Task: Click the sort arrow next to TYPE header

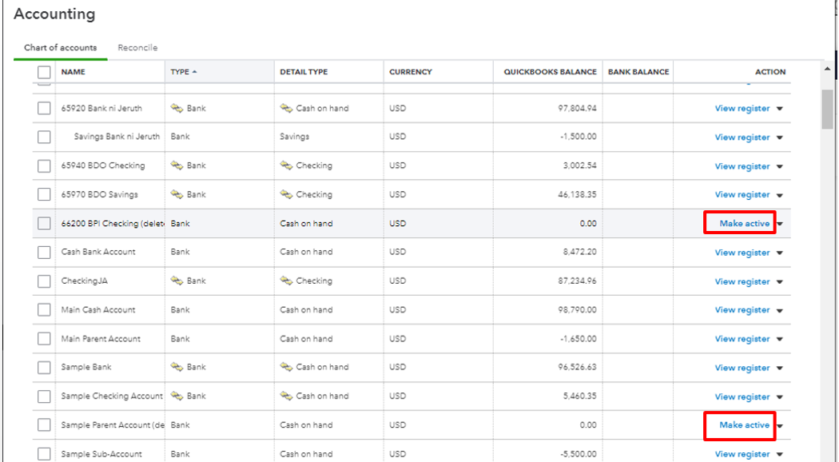Action: point(194,72)
